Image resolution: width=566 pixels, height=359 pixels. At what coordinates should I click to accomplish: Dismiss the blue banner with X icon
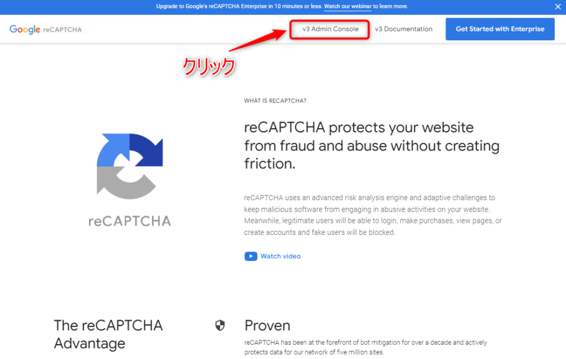coord(558,7)
